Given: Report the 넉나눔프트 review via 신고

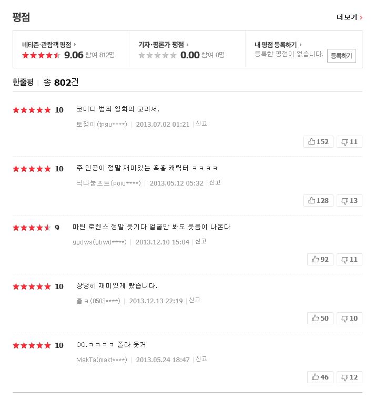Looking at the screenshot, I should click(215, 182).
